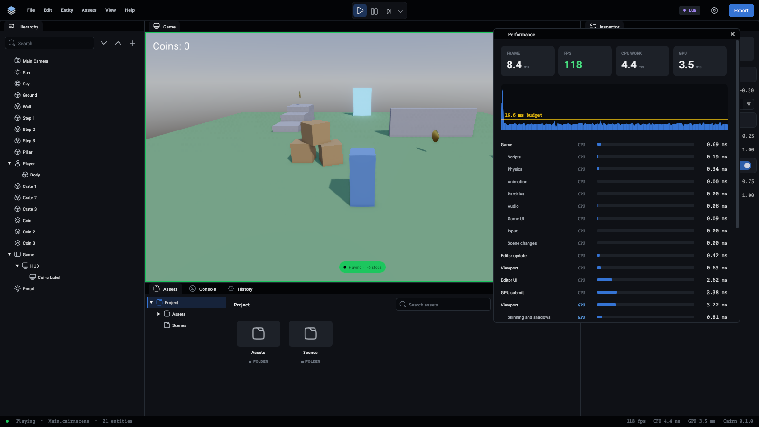Image resolution: width=759 pixels, height=427 pixels.
Task: Click the Export button
Action: 741,10
